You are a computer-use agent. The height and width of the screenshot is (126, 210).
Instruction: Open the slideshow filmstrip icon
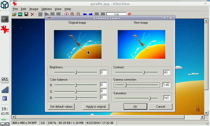(20, 14)
